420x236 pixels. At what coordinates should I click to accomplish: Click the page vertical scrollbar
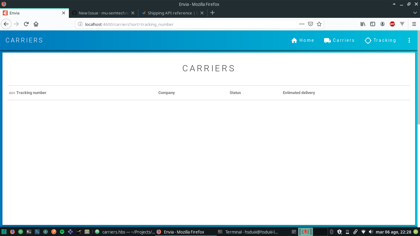tap(418, 77)
